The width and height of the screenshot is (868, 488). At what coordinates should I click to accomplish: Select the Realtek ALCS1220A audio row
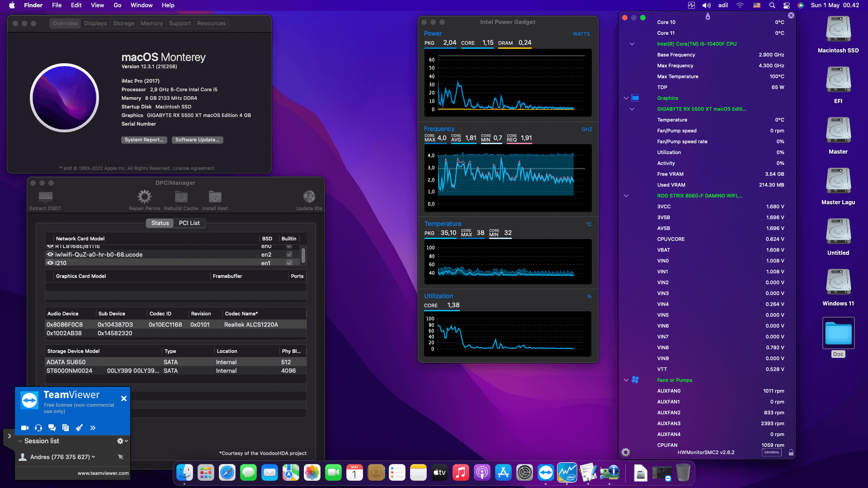(x=176, y=324)
